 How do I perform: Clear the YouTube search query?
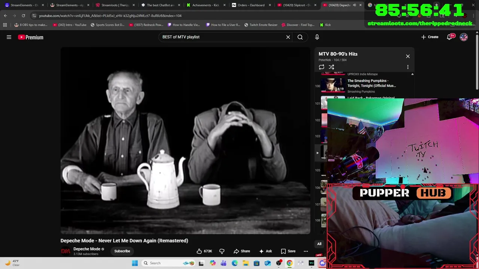tap(288, 37)
